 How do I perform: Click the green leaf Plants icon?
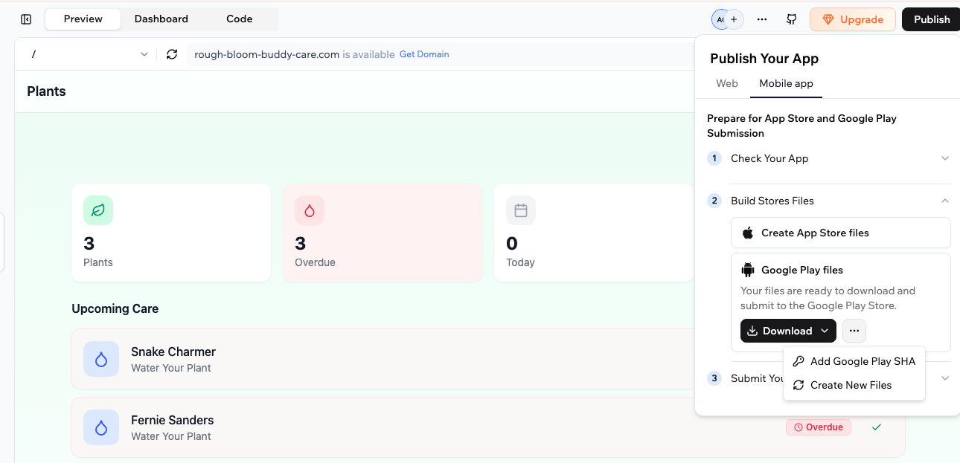click(98, 210)
